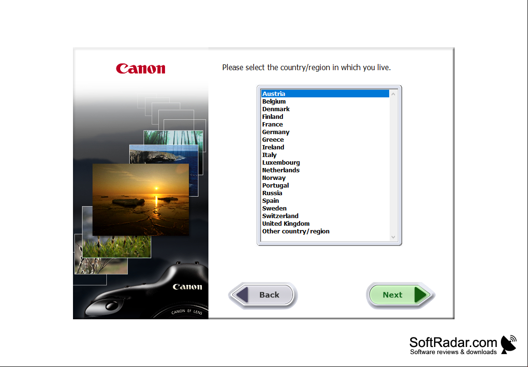Select France as your country

[325, 125]
